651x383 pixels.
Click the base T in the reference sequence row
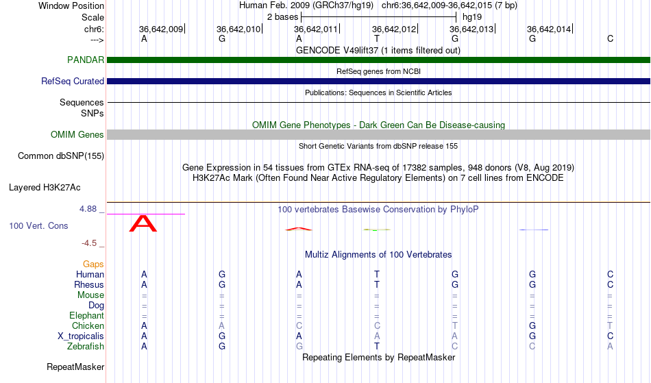[x=377, y=38]
